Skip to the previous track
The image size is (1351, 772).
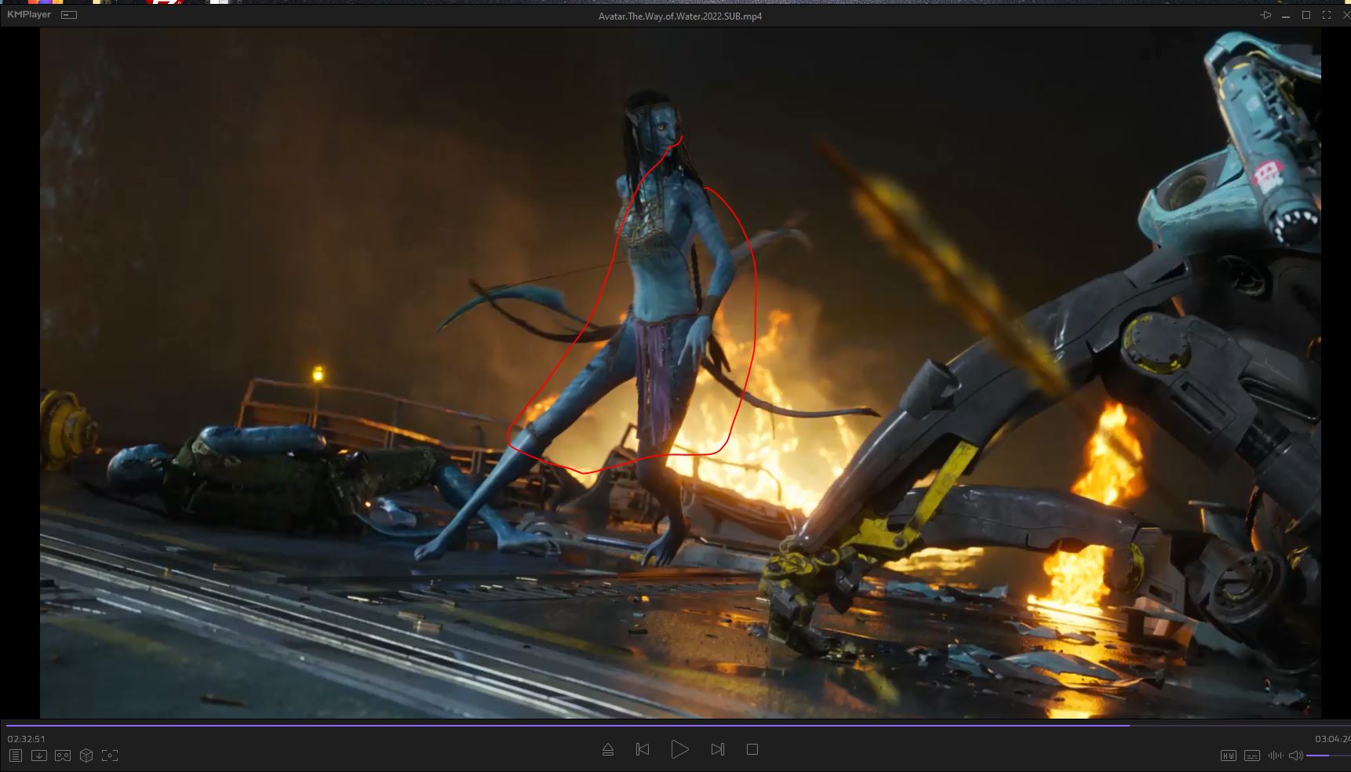(643, 750)
